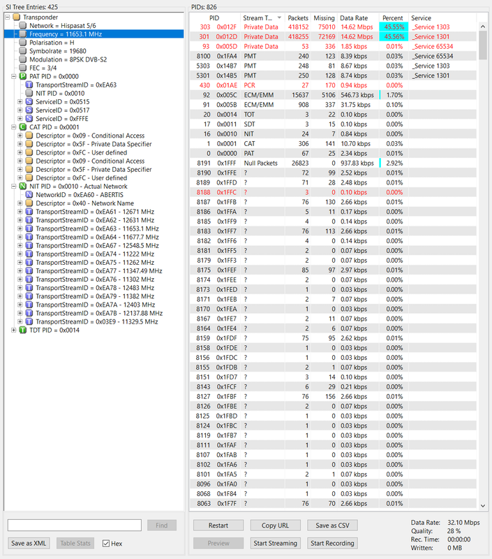492x559 pixels.
Task: Click the grey icon beside NIT PID = 0x0010 under PAT
Action: click(29, 94)
